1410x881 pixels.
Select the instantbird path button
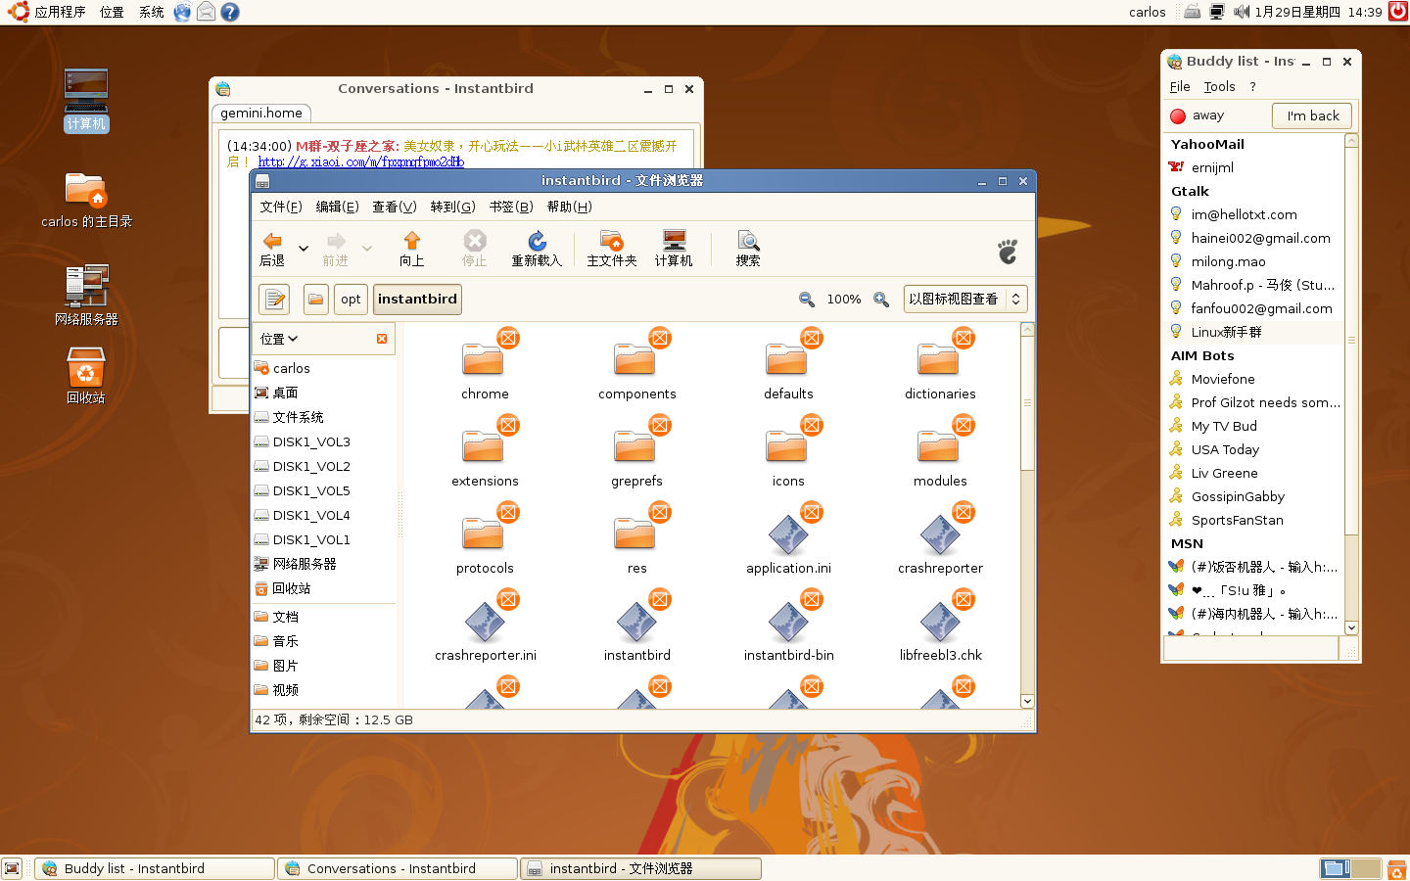[x=417, y=300]
